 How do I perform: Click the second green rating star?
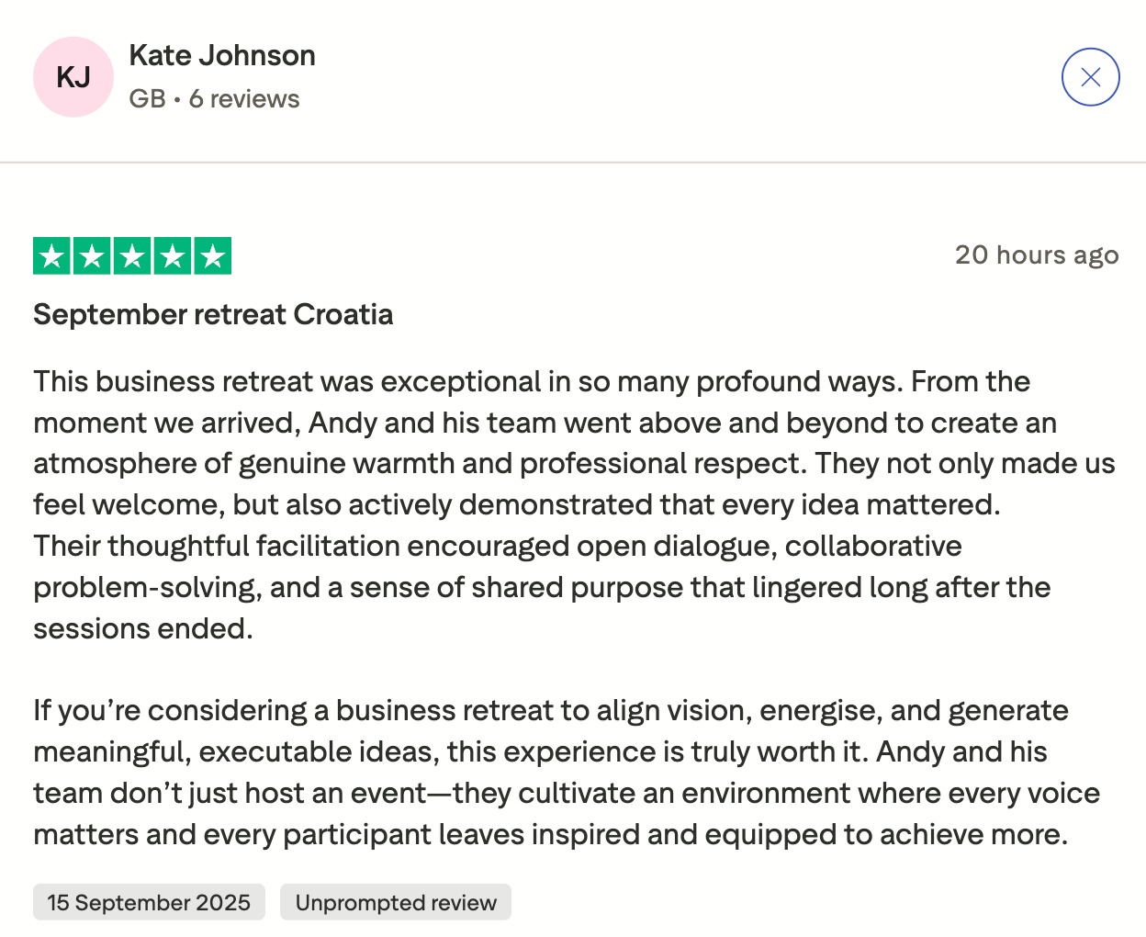pyautogui.click(x=93, y=256)
